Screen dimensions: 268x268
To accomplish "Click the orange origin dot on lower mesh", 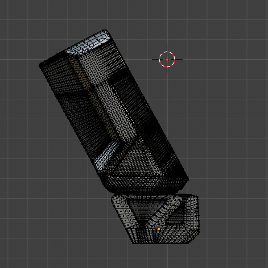I will [x=159, y=229].
